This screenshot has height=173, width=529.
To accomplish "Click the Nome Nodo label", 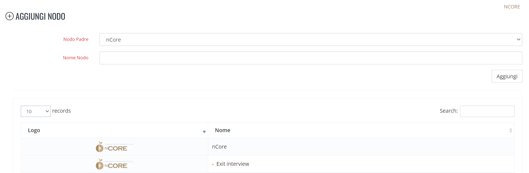I will click(x=76, y=58).
